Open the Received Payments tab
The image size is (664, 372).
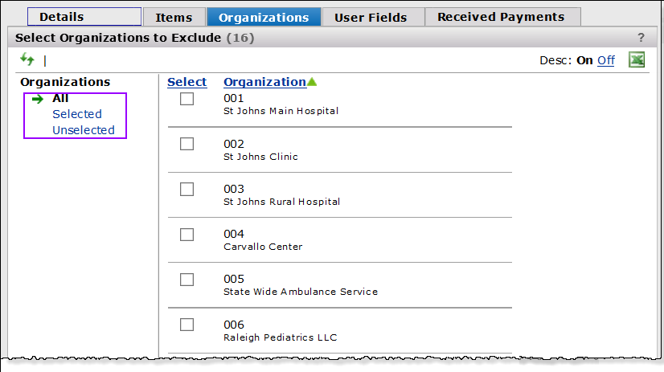coord(501,17)
